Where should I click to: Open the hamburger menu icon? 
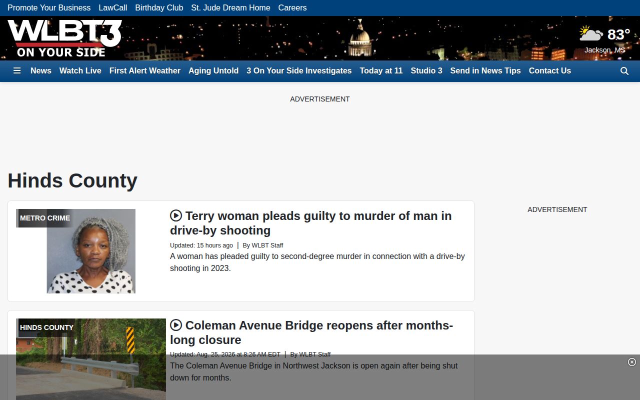[17, 71]
